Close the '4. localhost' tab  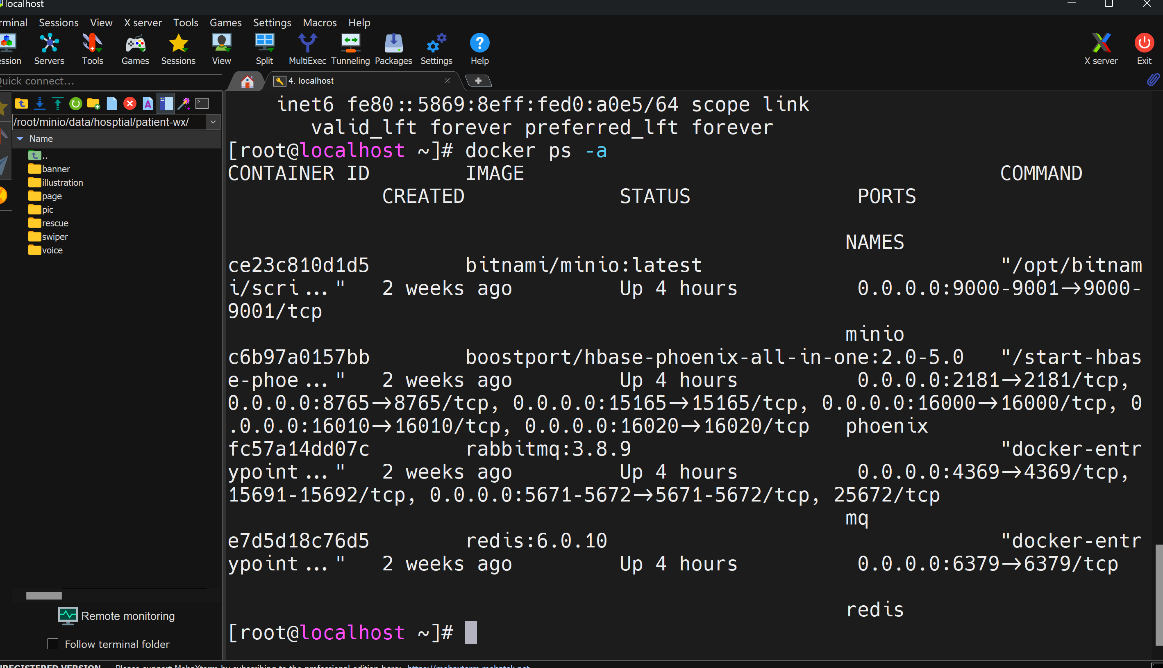[447, 81]
